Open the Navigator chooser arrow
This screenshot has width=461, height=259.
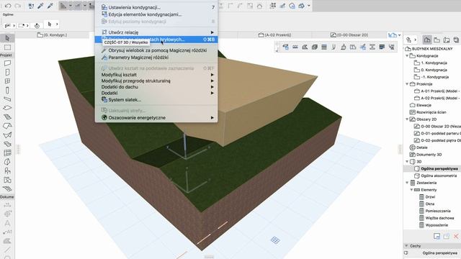(x=415, y=40)
